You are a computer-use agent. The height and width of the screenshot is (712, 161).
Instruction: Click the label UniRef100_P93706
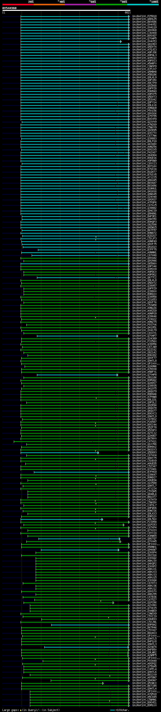point(144,325)
